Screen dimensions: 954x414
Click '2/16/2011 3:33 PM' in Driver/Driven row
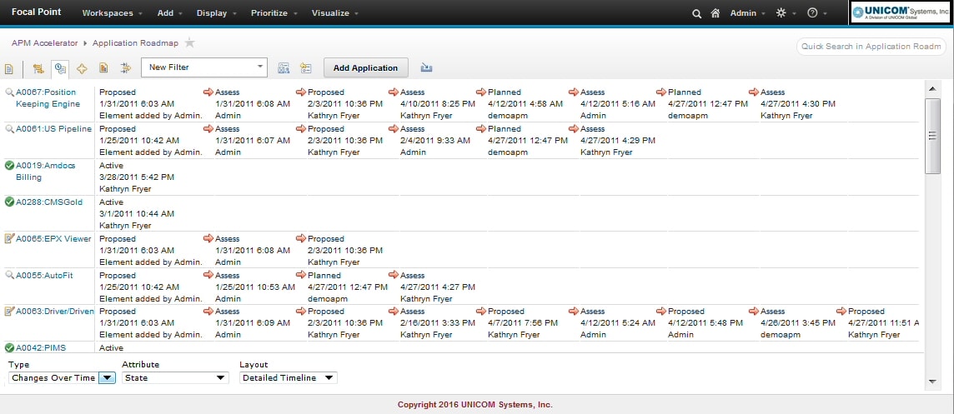(x=436, y=323)
